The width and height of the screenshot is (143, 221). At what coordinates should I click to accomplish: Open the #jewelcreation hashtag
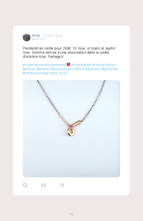click(63, 69)
